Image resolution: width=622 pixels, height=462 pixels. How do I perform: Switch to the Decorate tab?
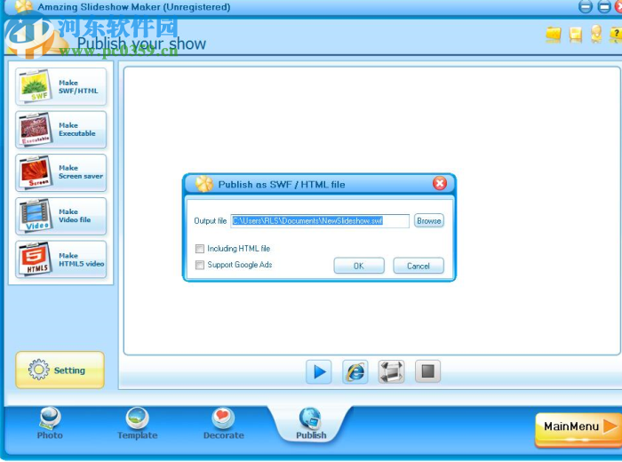click(x=223, y=424)
